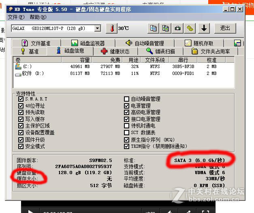Toggle the 主保护区域 checkbox
The height and width of the screenshot is (213, 254).
pos(21,126)
